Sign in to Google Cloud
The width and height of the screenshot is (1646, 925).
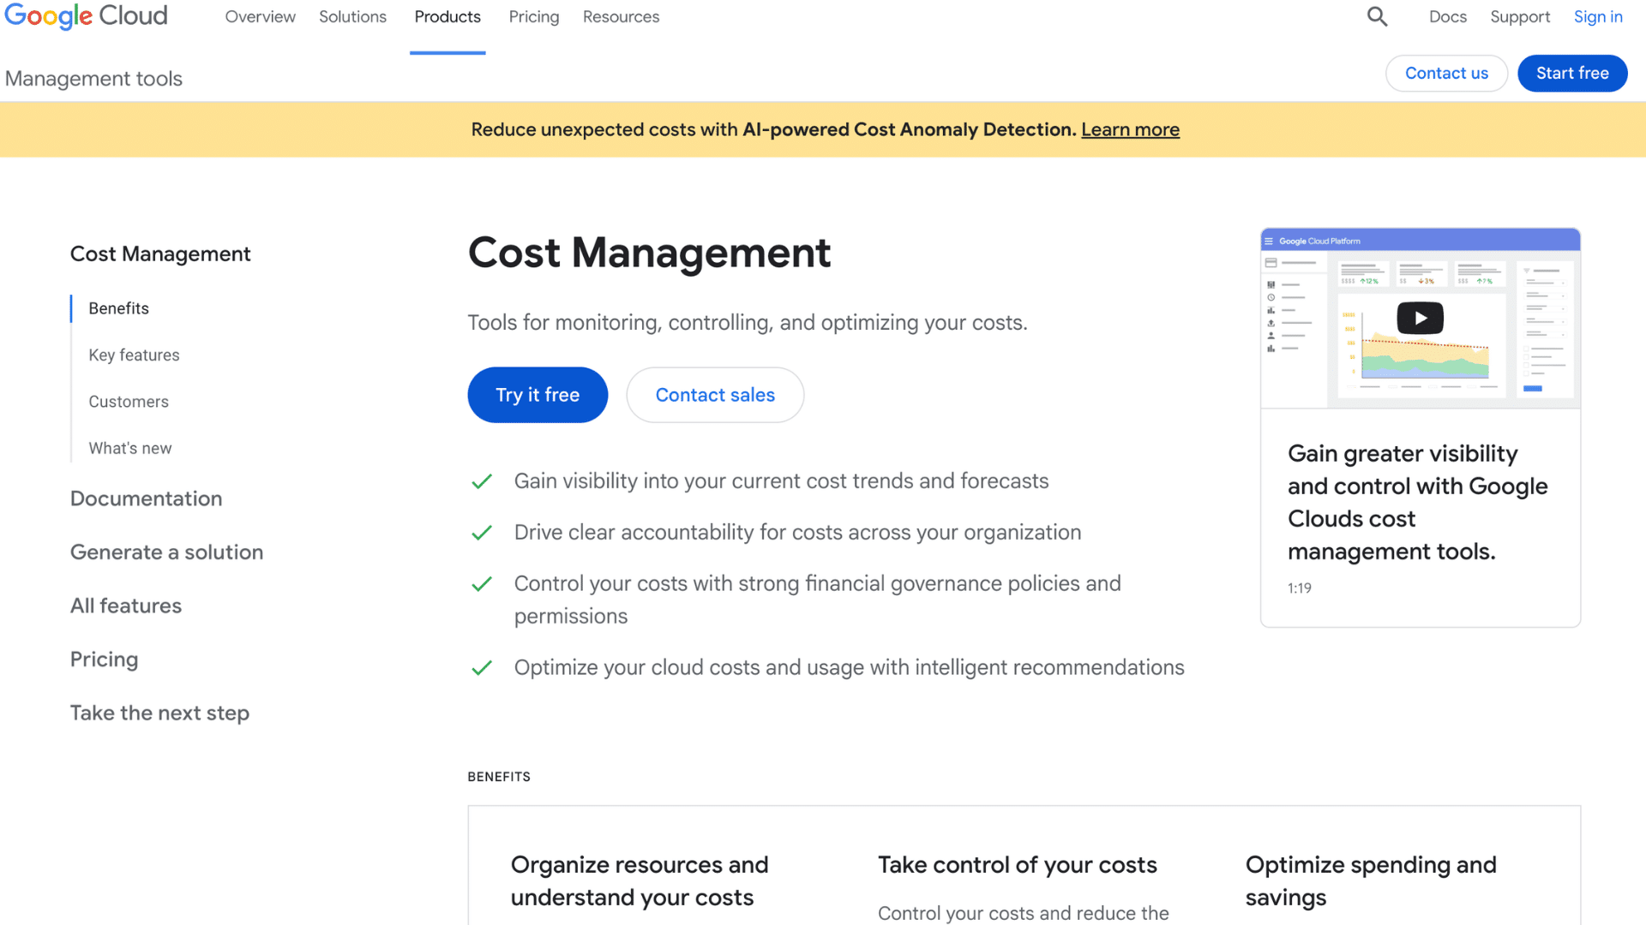(x=1598, y=16)
